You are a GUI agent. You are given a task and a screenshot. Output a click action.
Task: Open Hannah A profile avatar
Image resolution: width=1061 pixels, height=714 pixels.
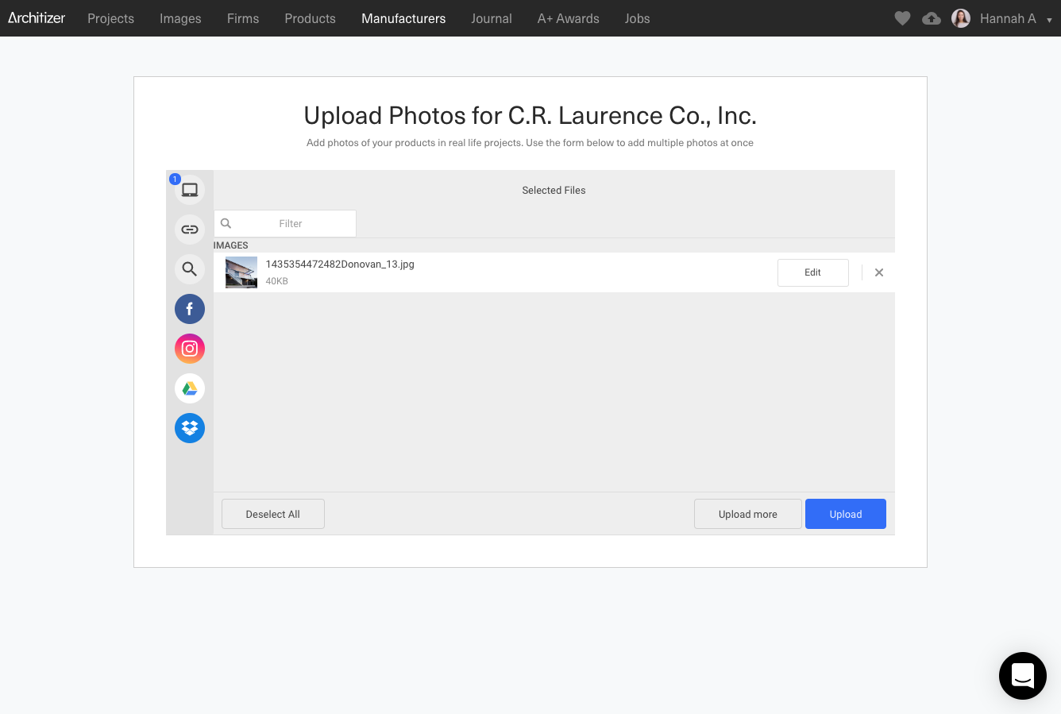coord(961,18)
